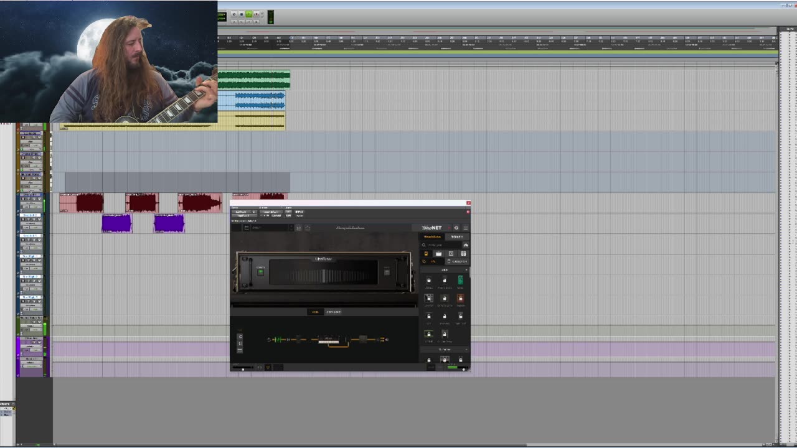The height and width of the screenshot is (448, 797).
Task: Select the green audio clip
Action: coord(253,80)
